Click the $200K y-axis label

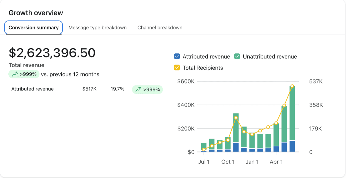tap(186, 129)
